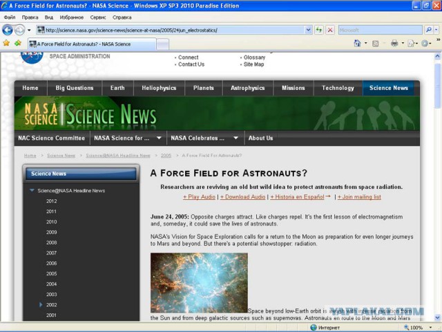Click the Glossary link
Screen dimensions: 442x332
tap(254, 57)
